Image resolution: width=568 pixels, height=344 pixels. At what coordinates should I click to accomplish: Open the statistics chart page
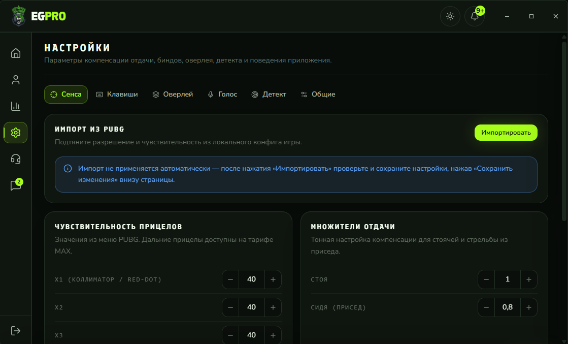point(16,106)
